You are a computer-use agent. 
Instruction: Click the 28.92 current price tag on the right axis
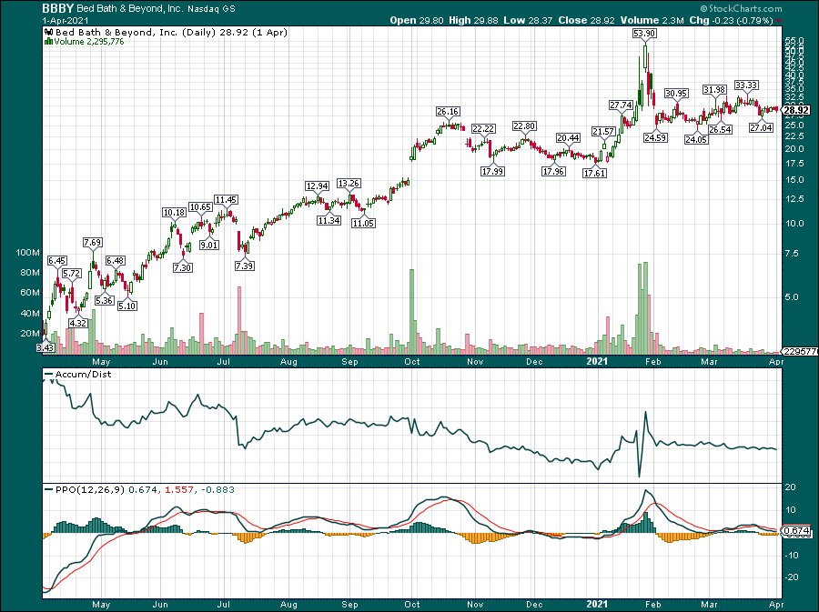click(796, 110)
